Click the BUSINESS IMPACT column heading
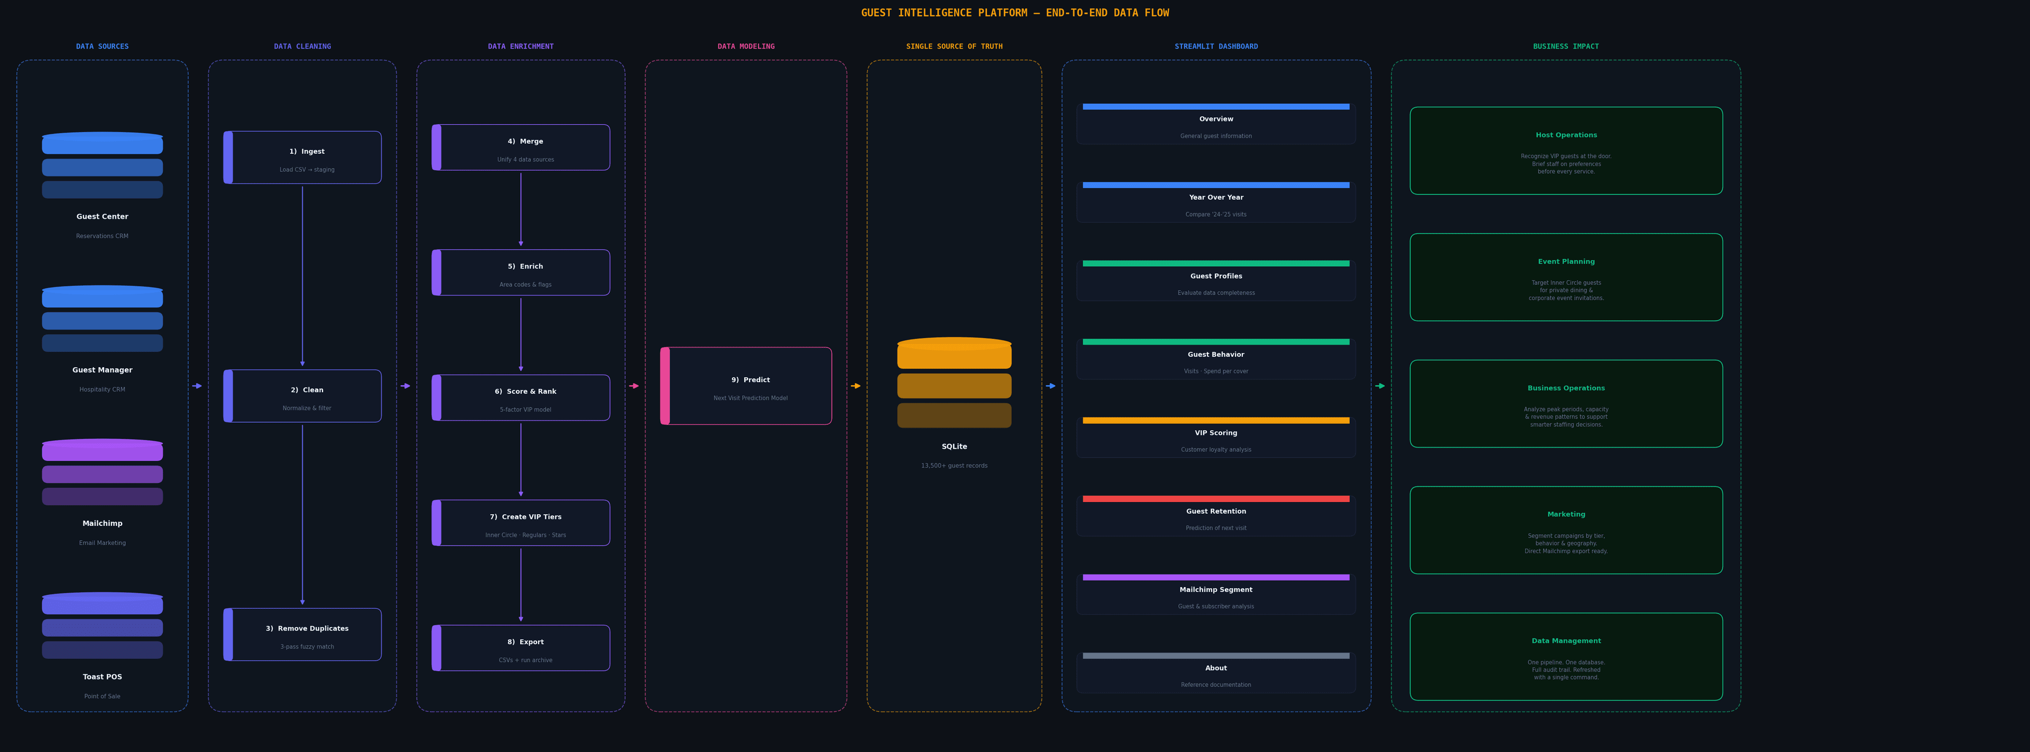This screenshot has height=752, width=2030. 1566,47
